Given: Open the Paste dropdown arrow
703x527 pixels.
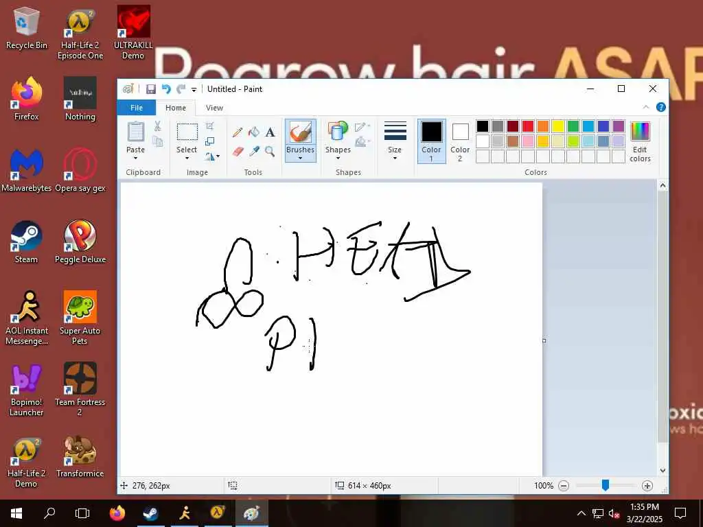Looking at the screenshot, I should pos(135,158).
